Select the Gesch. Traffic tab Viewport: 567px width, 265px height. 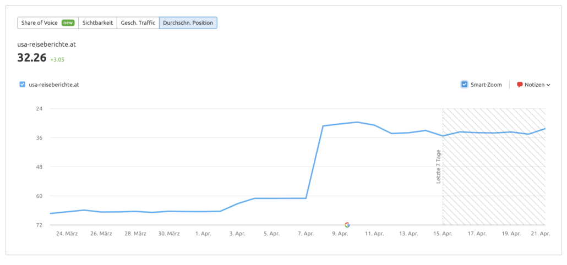(138, 23)
